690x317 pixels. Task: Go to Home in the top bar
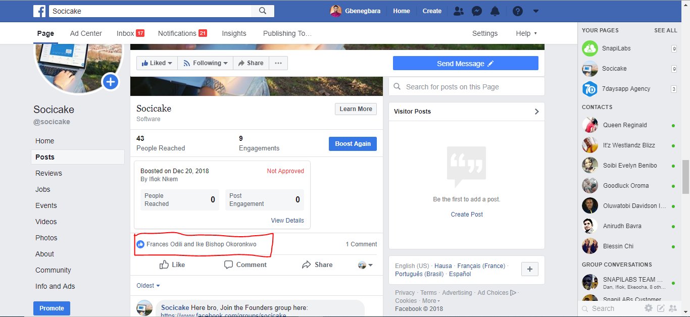tap(402, 11)
